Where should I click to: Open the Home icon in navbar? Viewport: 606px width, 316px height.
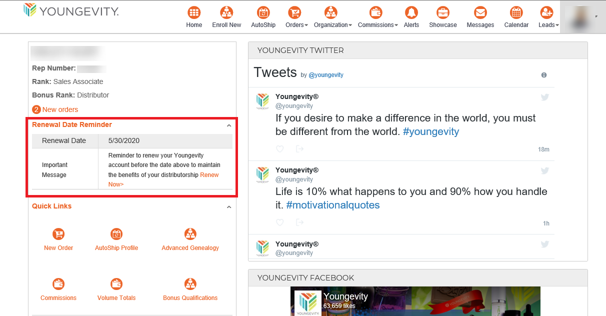(194, 13)
